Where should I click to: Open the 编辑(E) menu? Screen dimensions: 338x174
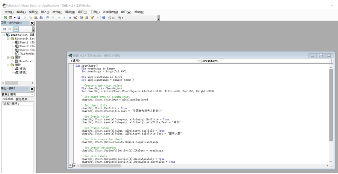pyautogui.click(x=21, y=12)
